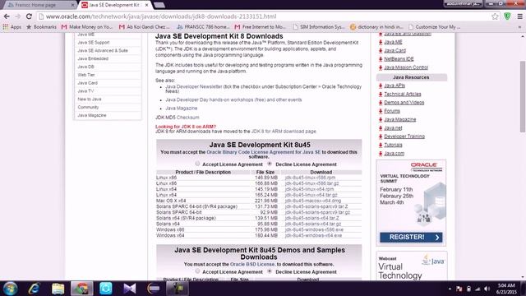Open the Chrome menu hamburger icon
The height and width of the screenshot is (296, 526).
click(519, 16)
